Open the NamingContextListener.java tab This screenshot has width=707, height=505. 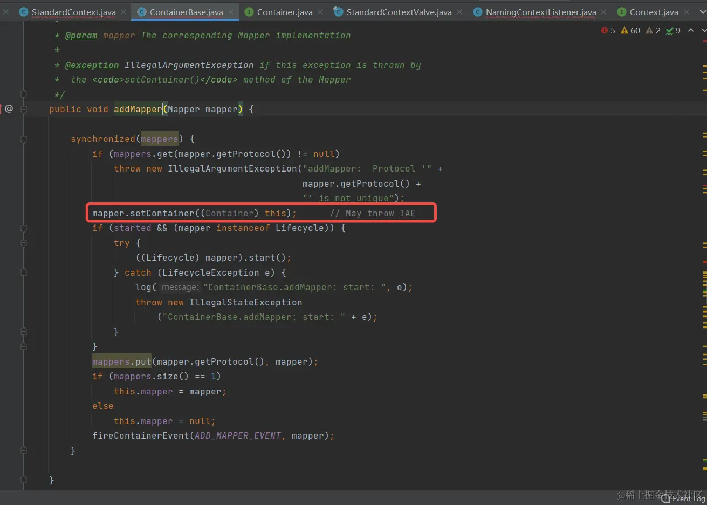coord(541,12)
